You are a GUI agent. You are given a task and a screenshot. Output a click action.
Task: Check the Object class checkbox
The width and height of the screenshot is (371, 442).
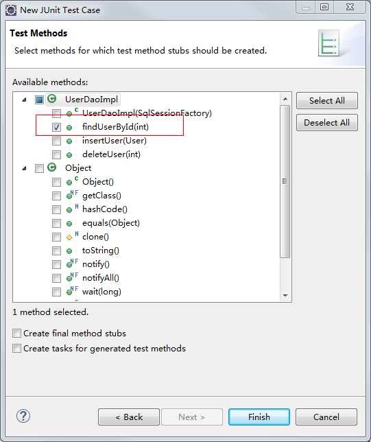coord(39,168)
